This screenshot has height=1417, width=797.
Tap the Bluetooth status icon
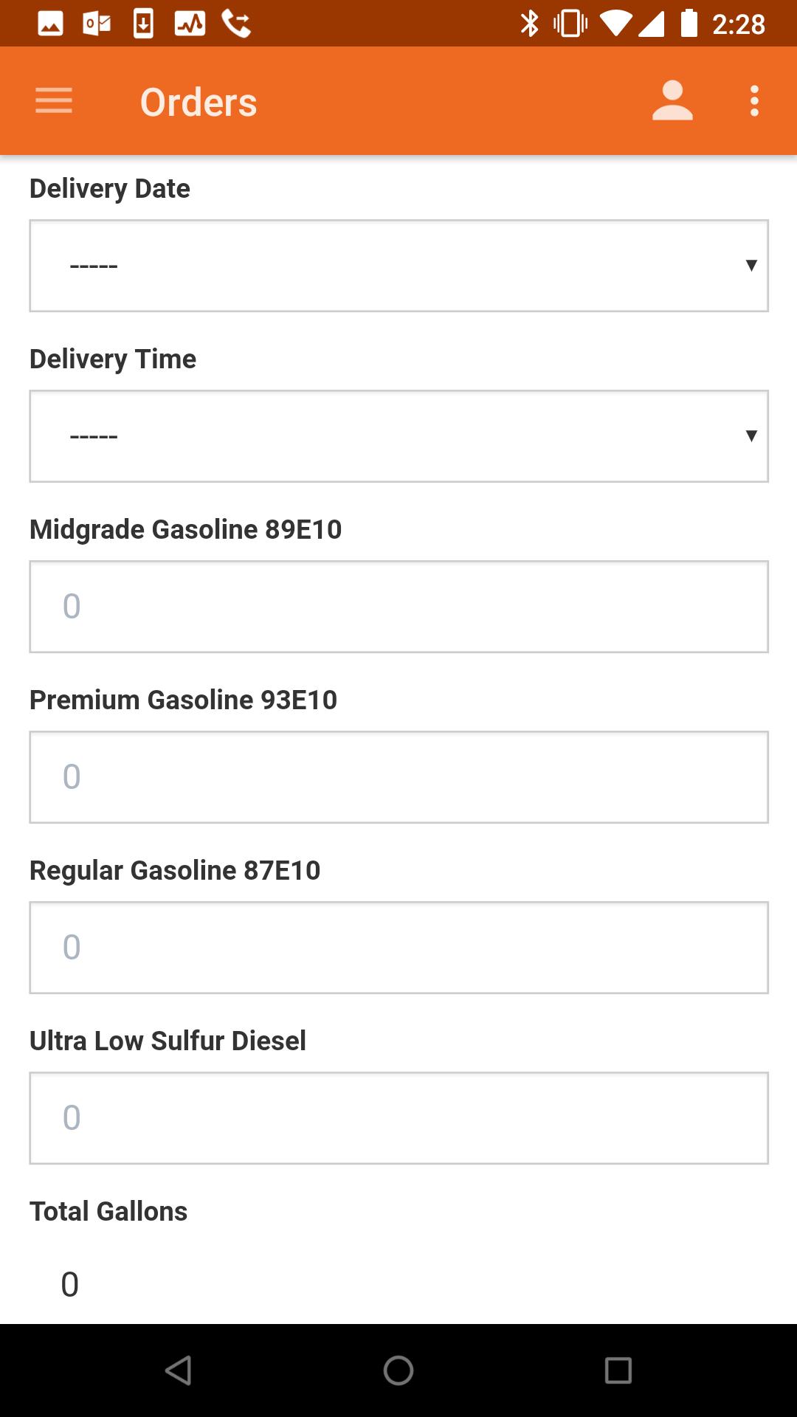click(529, 24)
